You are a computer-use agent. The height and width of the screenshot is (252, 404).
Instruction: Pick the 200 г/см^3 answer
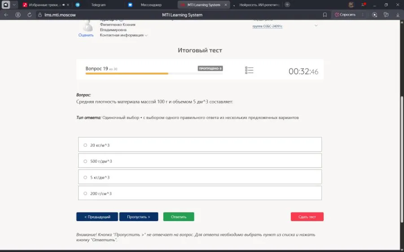pyautogui.click(x=85, y=193)
